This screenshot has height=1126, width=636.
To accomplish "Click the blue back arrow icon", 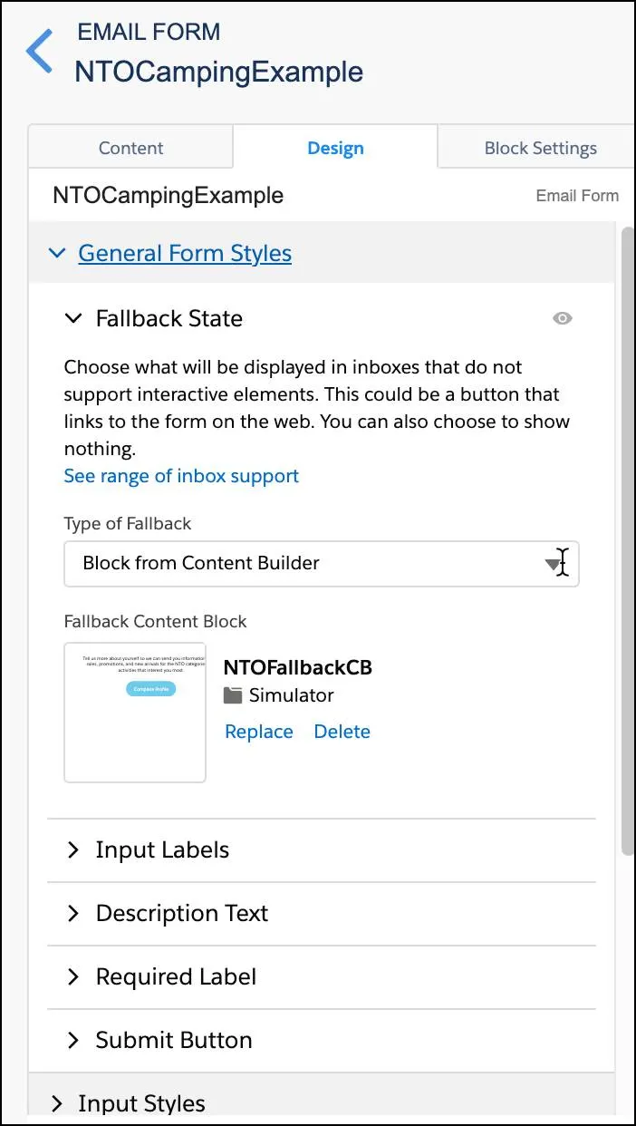I will point(40,51).
